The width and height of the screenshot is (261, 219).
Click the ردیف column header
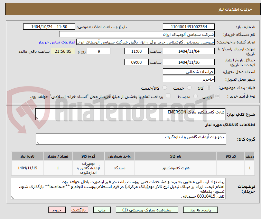(250, 156)
